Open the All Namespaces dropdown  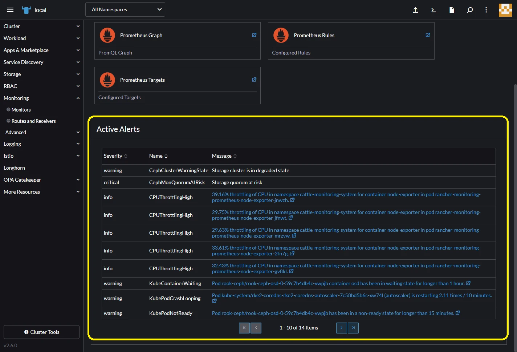pos(125,9)
